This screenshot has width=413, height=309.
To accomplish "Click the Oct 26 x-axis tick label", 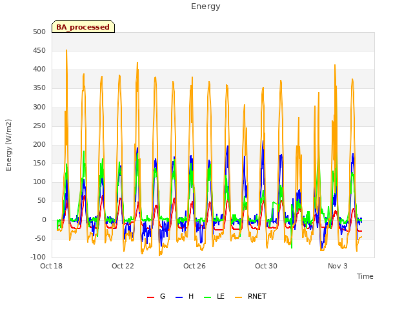I will 194,266.
